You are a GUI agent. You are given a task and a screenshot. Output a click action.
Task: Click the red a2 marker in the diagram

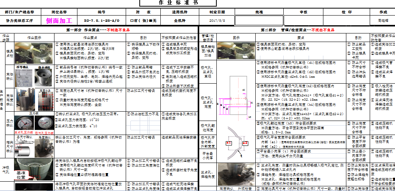click(245, 143)
